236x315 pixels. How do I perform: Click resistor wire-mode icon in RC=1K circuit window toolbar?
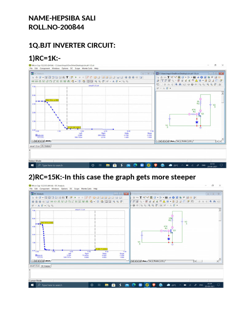(165, 77)
